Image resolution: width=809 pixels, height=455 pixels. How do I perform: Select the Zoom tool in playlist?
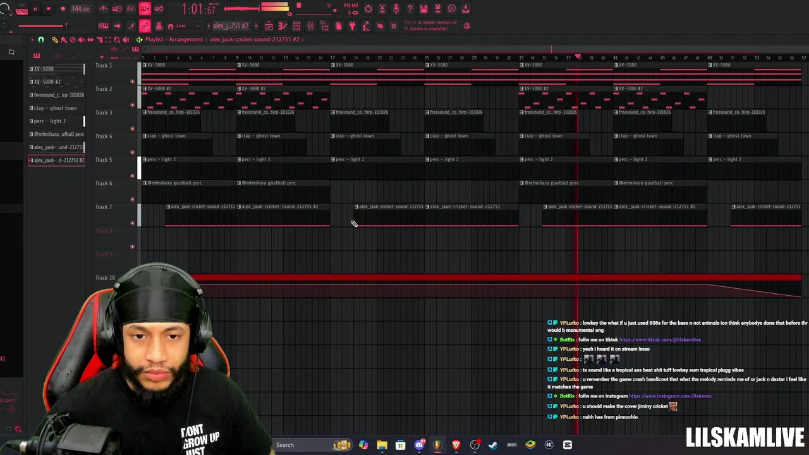click(116, 40)
